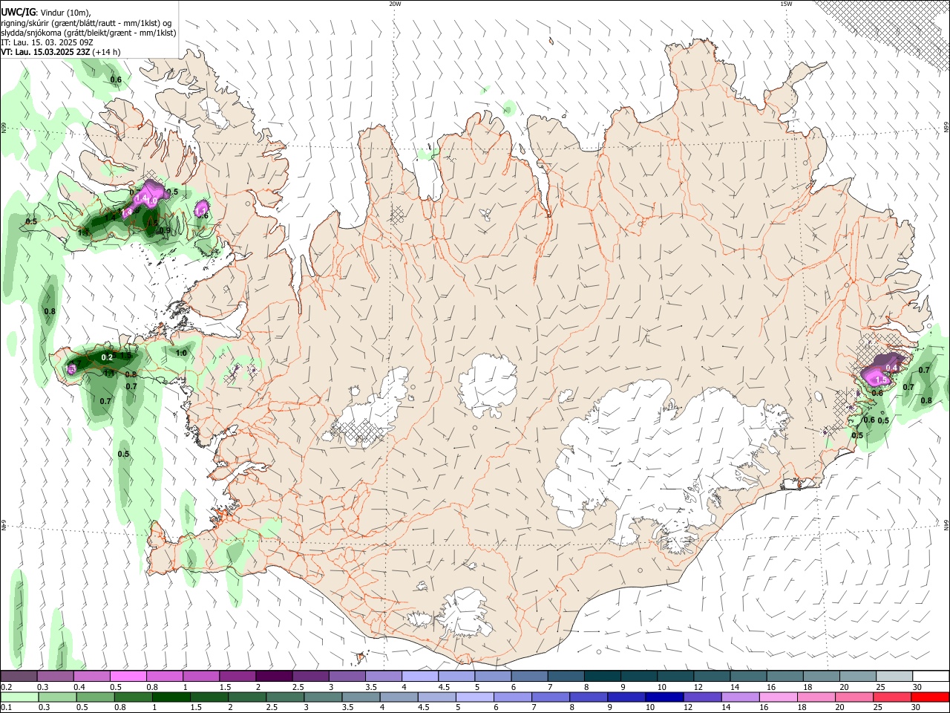This screenshot has height=713, width=950.
Task: Click the 0.3–0.4 mauve snow scale swatch
Action: click(x=55, y=676)
